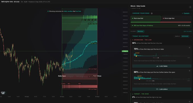This screenshot has width=193, height=103.
Task: Click the 60% marker on red low band
Action: (69, 84)
